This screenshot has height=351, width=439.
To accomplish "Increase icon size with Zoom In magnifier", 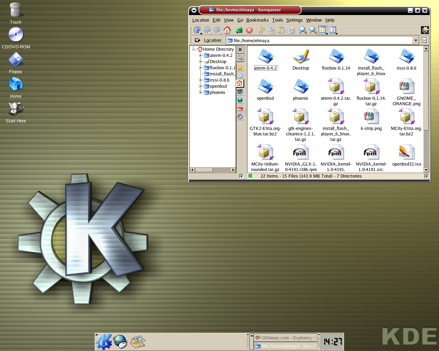I will [x=303, y=30].
